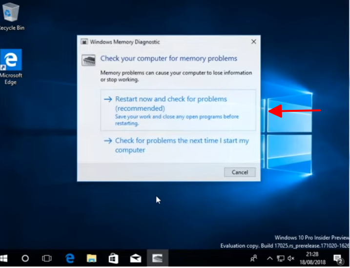Close the Windows Memory Diagnostic dialog

pyautogui.click(x=253, y=42)
